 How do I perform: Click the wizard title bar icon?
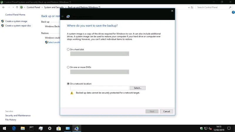click(x=68, y=16)
